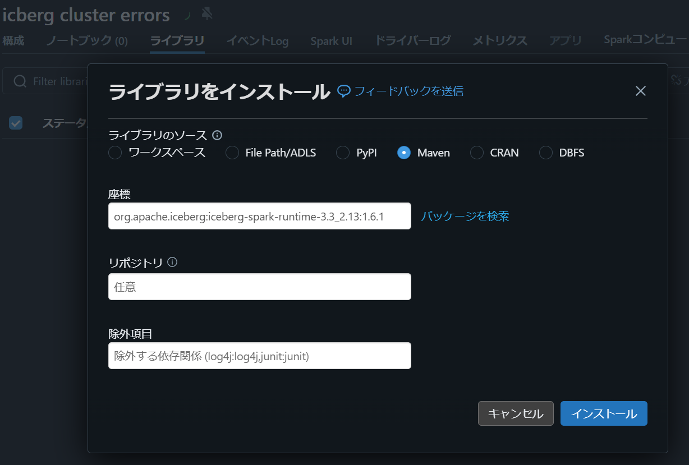Click the muted bell icon by cluster name
The image size is (689, 465).
click(x=207, y=14)
